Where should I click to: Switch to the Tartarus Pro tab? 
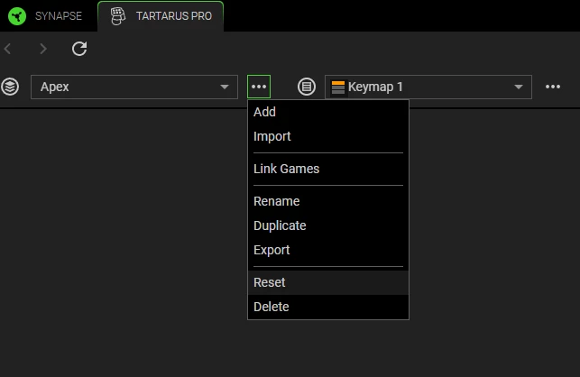pos(161,16)
